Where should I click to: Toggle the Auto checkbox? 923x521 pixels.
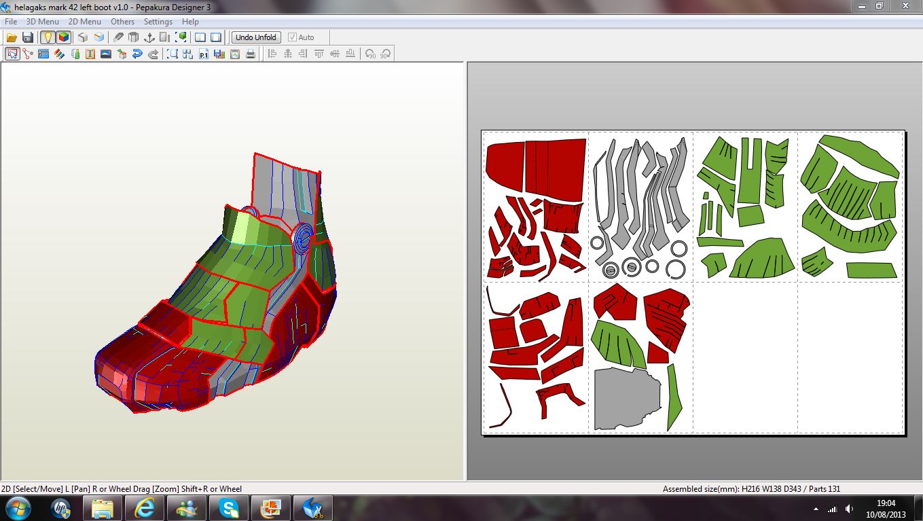[302, 37]
